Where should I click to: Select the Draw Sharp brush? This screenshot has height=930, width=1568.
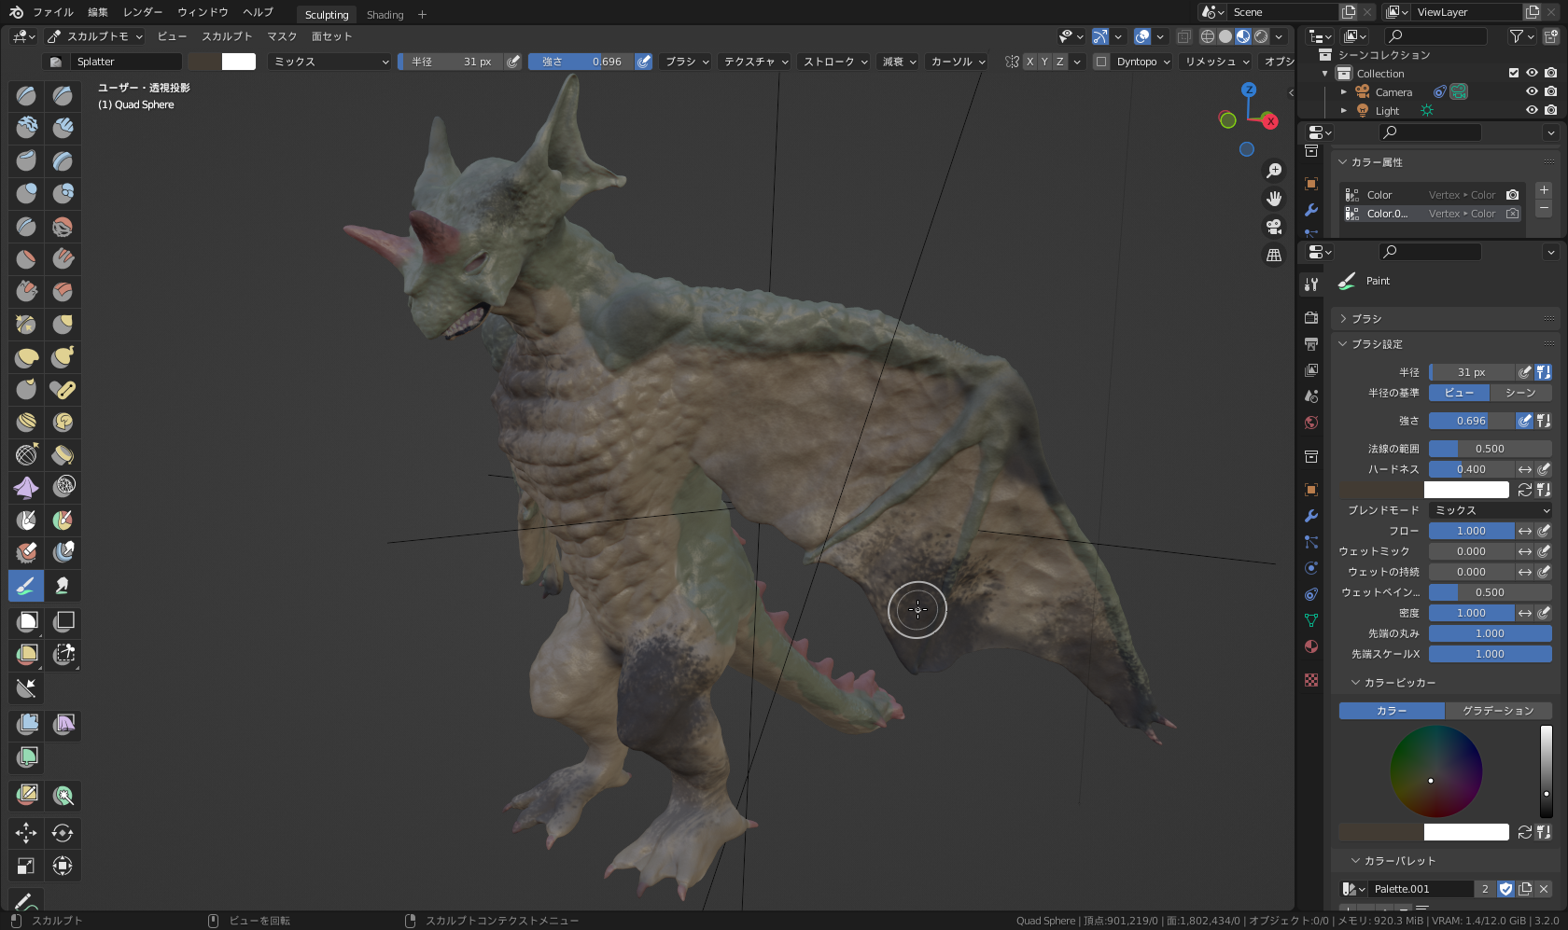pyautogui.click(x=63, y=96)
